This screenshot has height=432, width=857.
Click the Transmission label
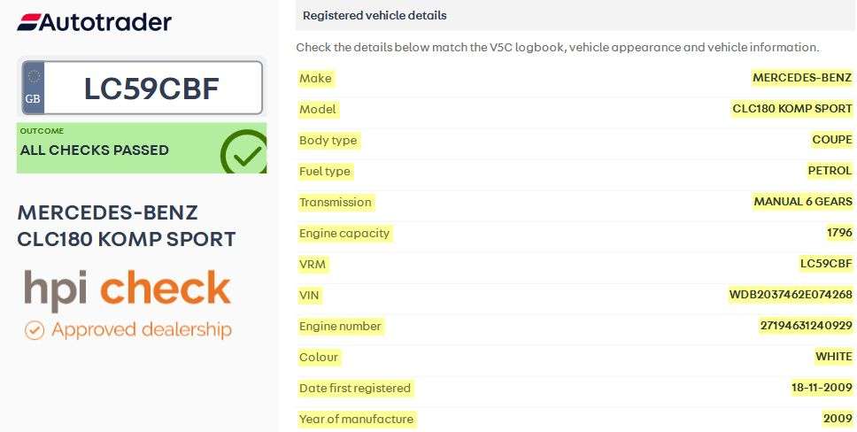(x=335, y=203)
